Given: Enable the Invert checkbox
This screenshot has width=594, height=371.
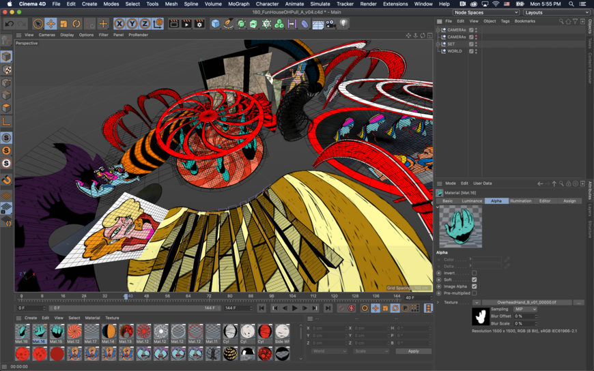Looking at the screenshot, I should [474, 273].
